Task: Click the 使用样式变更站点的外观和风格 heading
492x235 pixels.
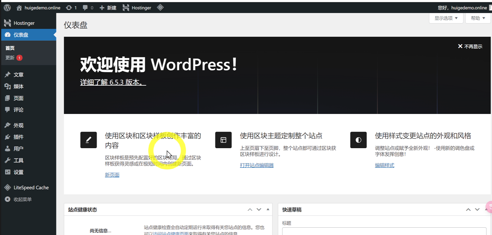Action: [x=423, y=136]
